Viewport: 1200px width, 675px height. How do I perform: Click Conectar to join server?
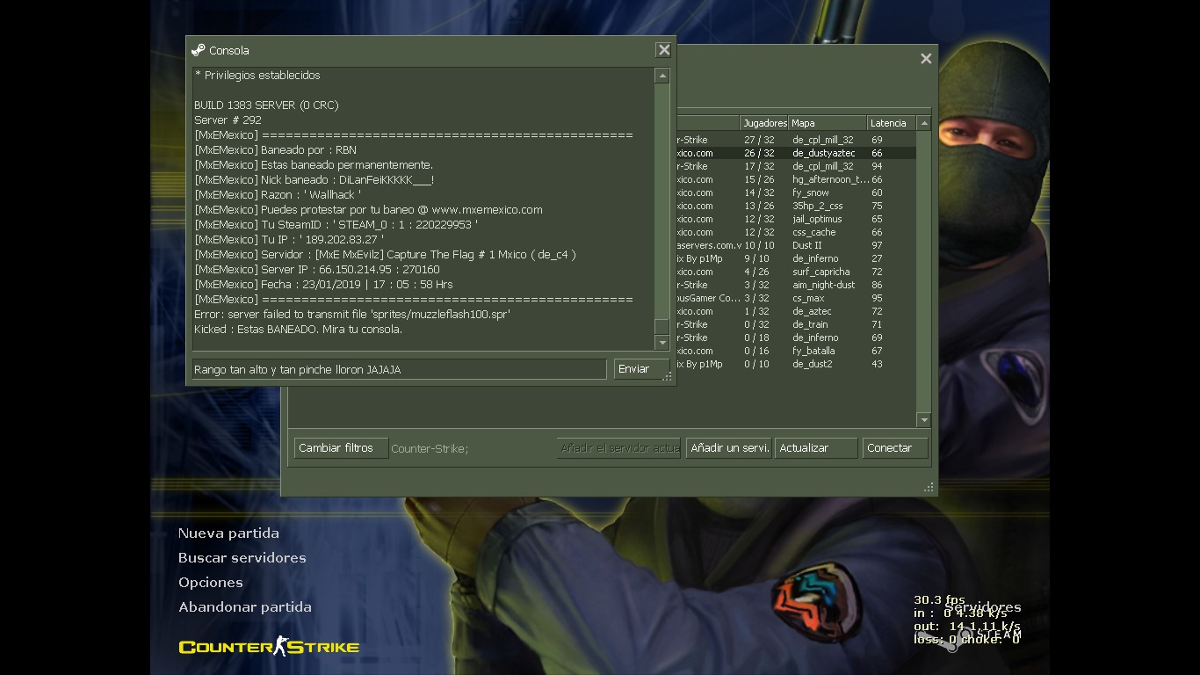pos(895,448)
